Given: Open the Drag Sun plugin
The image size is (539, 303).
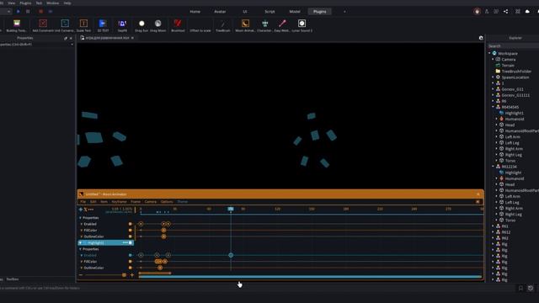Looking at the screenshot, I should pos(141,25).
